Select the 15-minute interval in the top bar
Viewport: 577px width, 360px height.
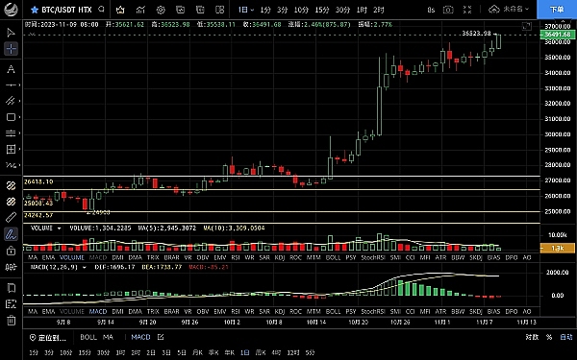point(322,10)
